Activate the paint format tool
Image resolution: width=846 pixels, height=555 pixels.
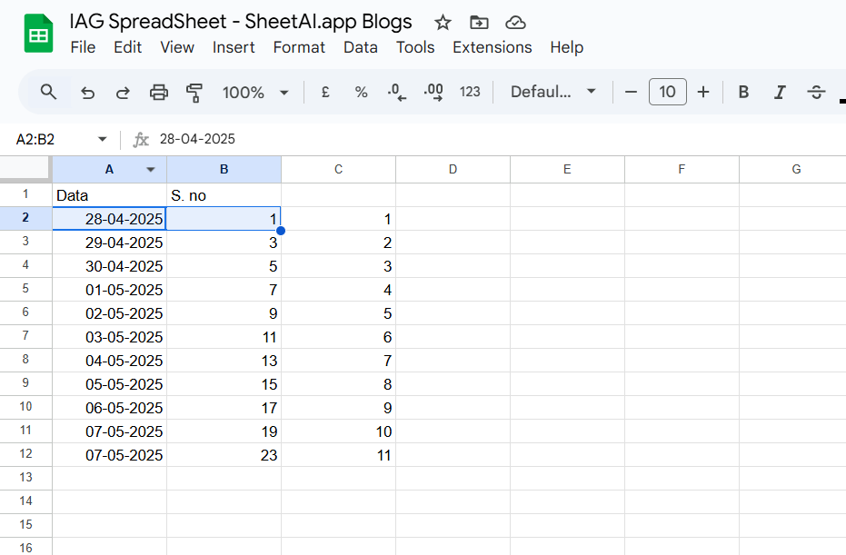194,93
